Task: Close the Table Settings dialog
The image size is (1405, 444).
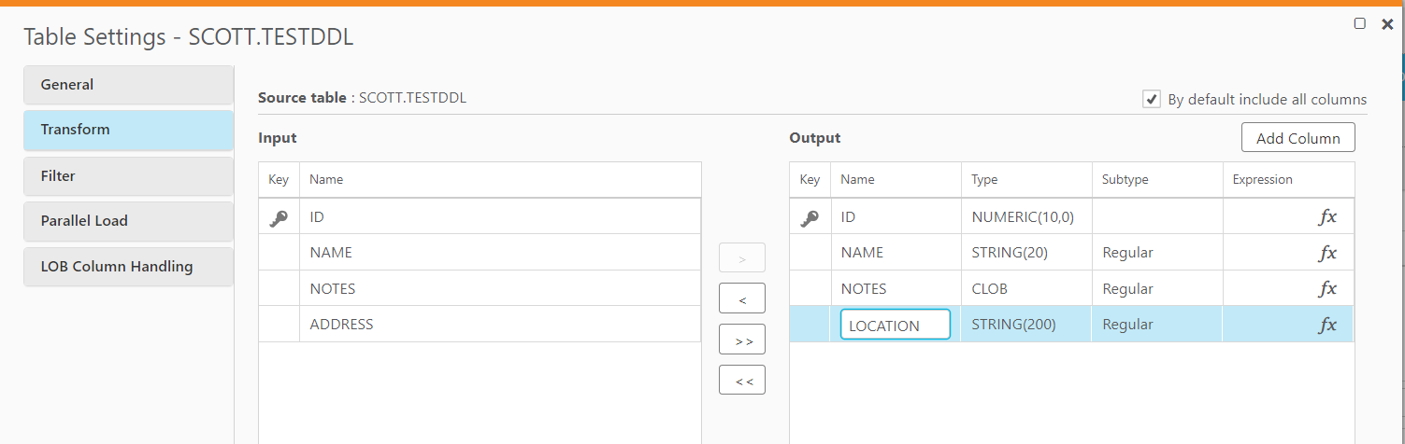Action: [1387, 24]
